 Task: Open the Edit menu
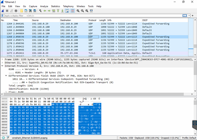[x=10, y=6]
